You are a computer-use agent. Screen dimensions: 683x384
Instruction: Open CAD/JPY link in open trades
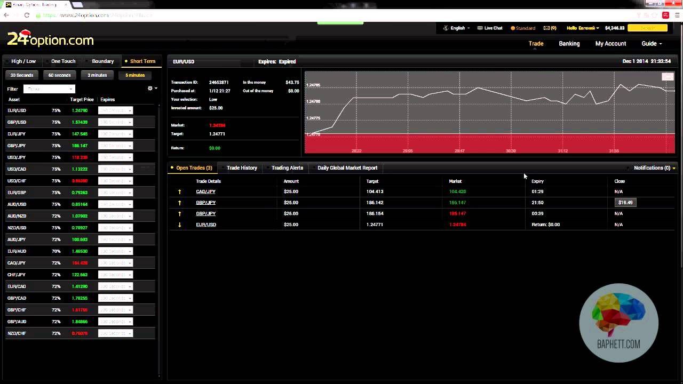click(205, 191)
